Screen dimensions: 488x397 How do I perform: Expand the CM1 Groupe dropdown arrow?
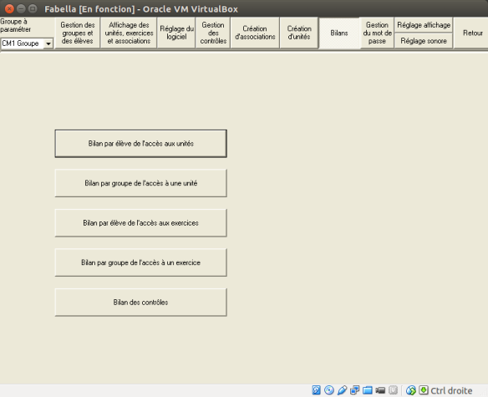(x=48, y=43)
